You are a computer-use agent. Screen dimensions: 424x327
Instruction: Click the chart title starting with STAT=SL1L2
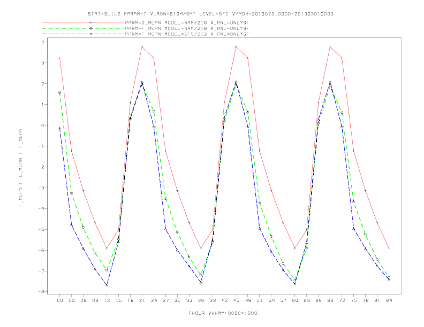(x=210, y=14)
